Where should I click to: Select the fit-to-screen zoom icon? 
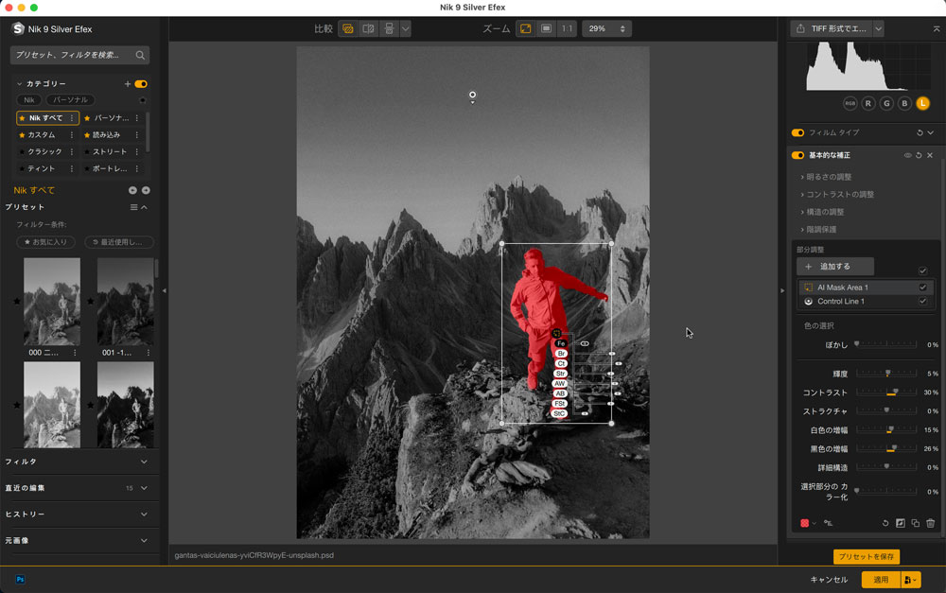coord(525,29)
